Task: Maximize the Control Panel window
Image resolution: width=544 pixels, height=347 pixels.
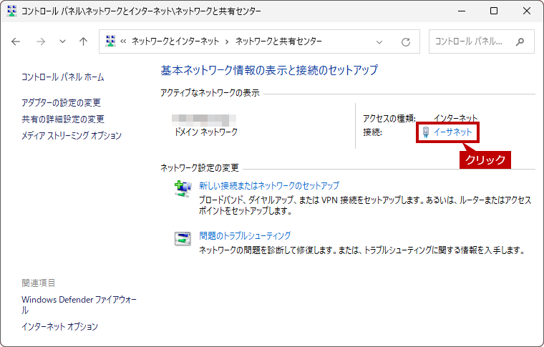Action: (x=494, y=11)
